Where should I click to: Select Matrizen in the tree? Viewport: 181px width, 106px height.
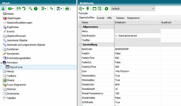coord(11,89)
